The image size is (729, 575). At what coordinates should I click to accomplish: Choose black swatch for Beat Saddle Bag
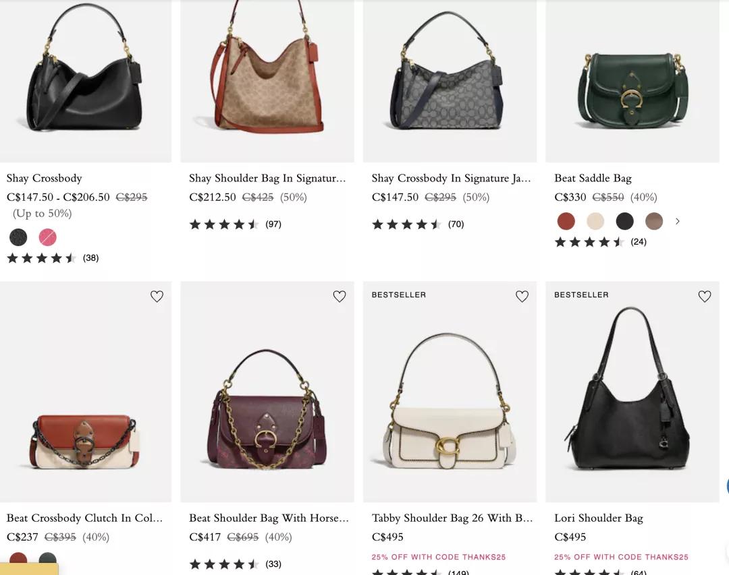(x=625, y=221)
